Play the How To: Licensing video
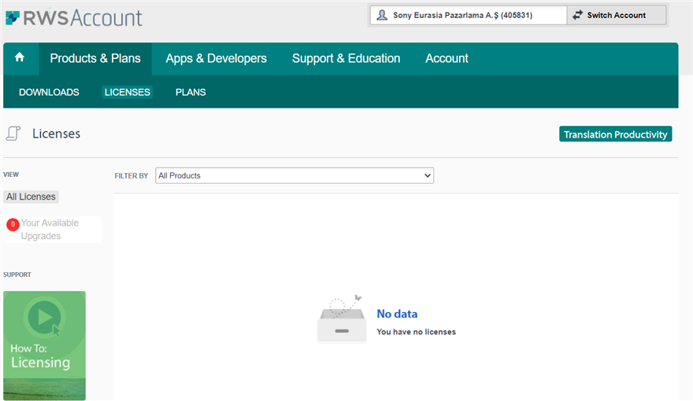 tap(44, 345)
